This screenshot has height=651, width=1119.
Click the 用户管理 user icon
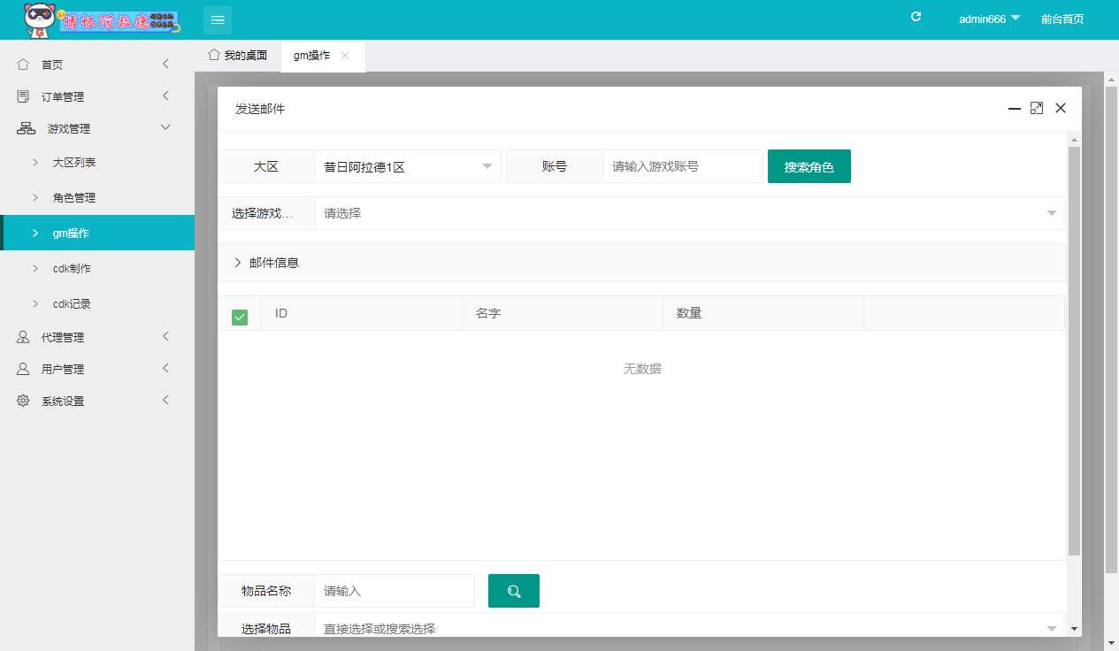pyautogui.click(x=23, y=369)
